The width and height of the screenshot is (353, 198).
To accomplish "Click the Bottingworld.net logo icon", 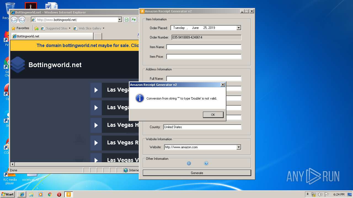I will click(x=18, y=65).
